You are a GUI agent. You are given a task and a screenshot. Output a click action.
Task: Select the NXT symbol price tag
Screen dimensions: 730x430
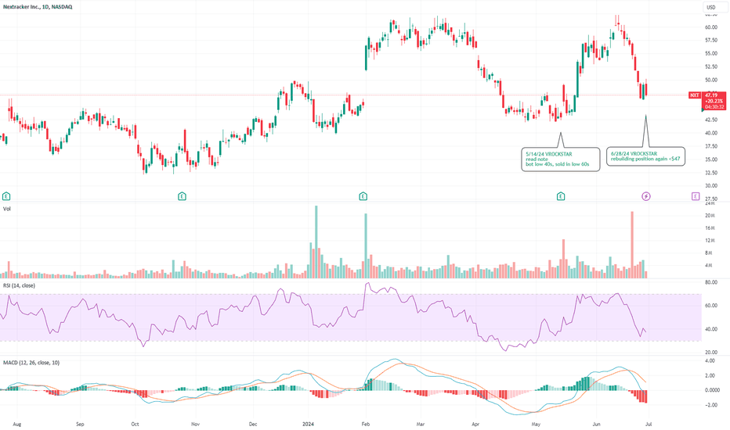694,95
